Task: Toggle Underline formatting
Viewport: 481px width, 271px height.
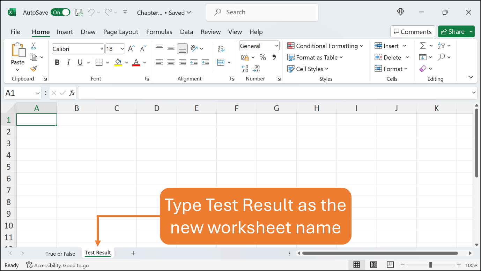Action: coord(80,62)
